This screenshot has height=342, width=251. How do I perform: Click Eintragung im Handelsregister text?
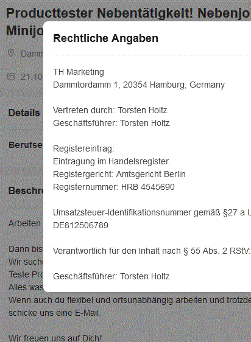click(x=111, y=161)
